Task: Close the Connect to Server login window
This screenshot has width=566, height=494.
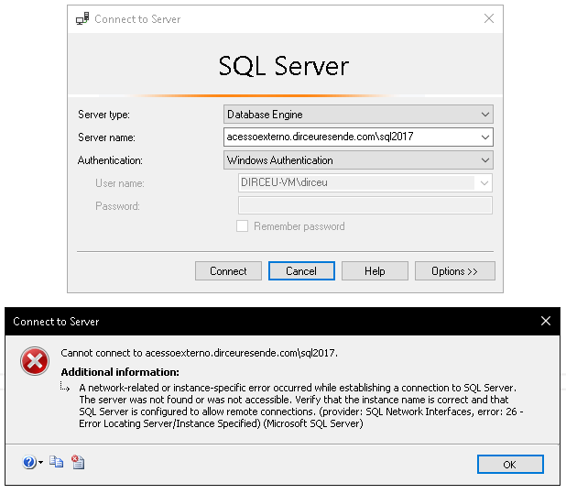Action: 487,18
